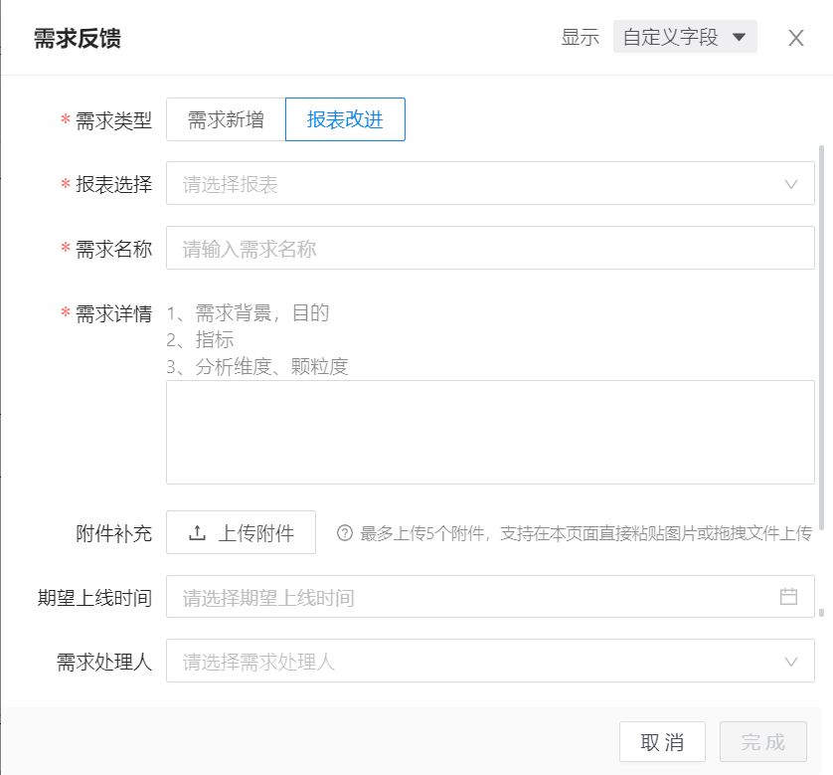Click the 需求反馈 dialog title

[x=78, y=39]
